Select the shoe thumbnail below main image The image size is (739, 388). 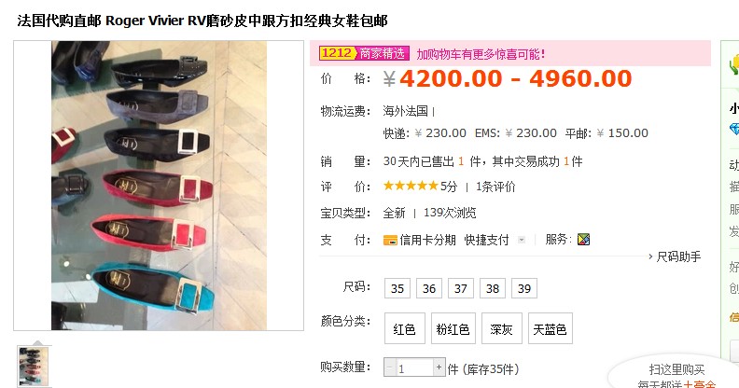(x=33, y=367)
